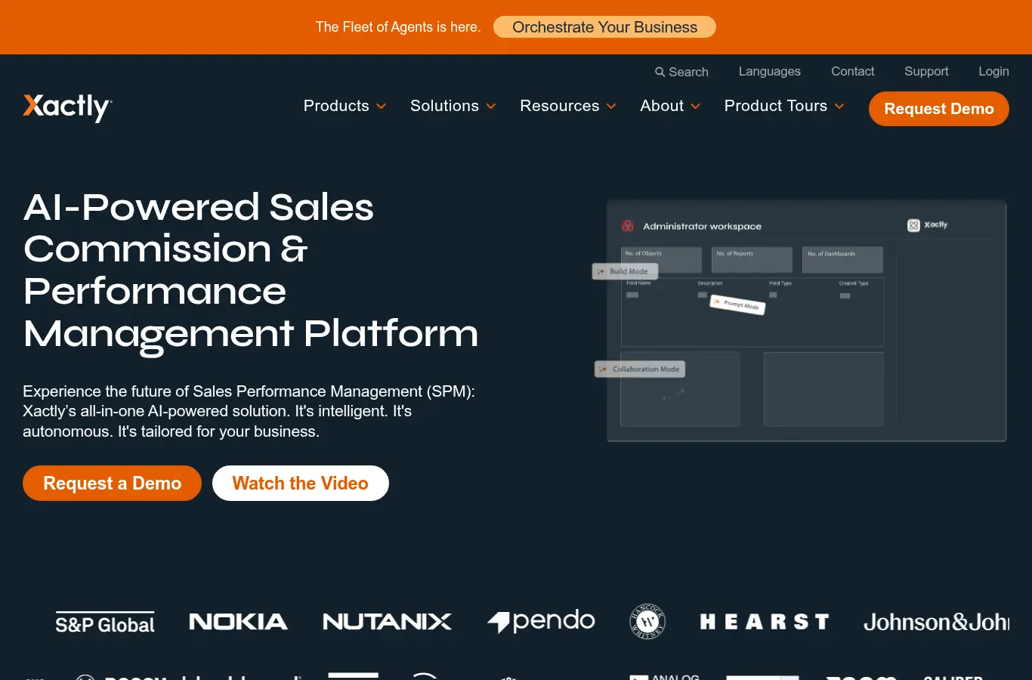Click the Build Mode tag
The width and height of the screenshot is (1032, 680).
pos(625,271)
